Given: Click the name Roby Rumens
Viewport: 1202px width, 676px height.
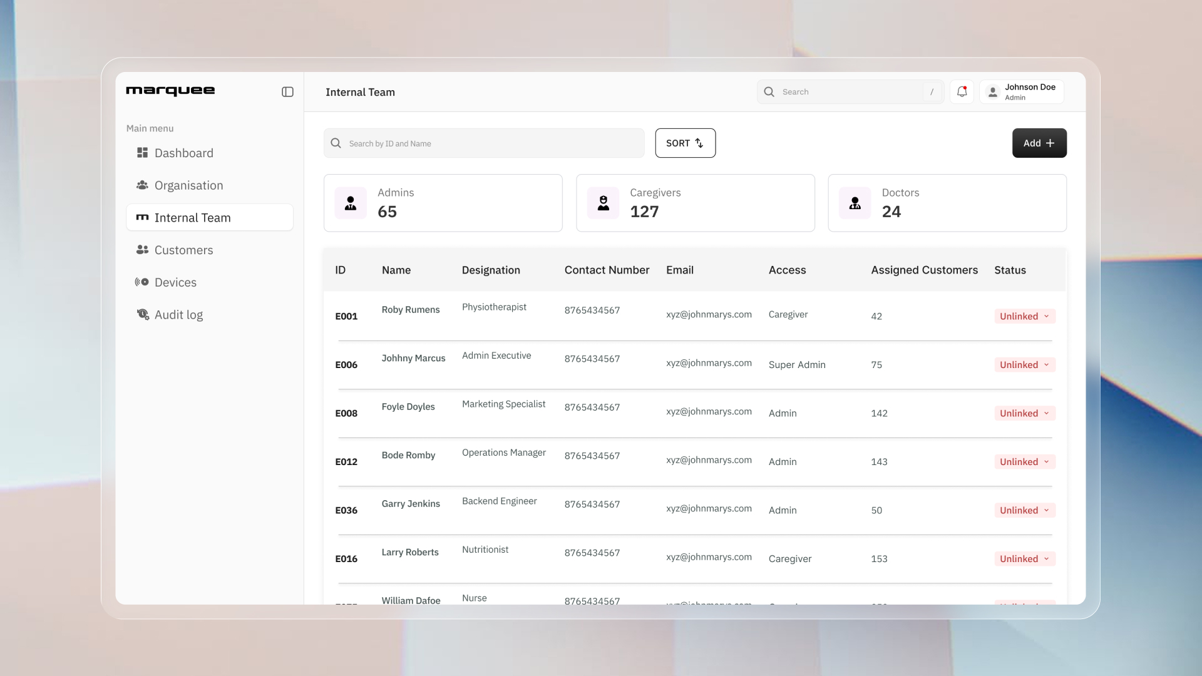Looking at the screenshot, I should coord(411,309).
